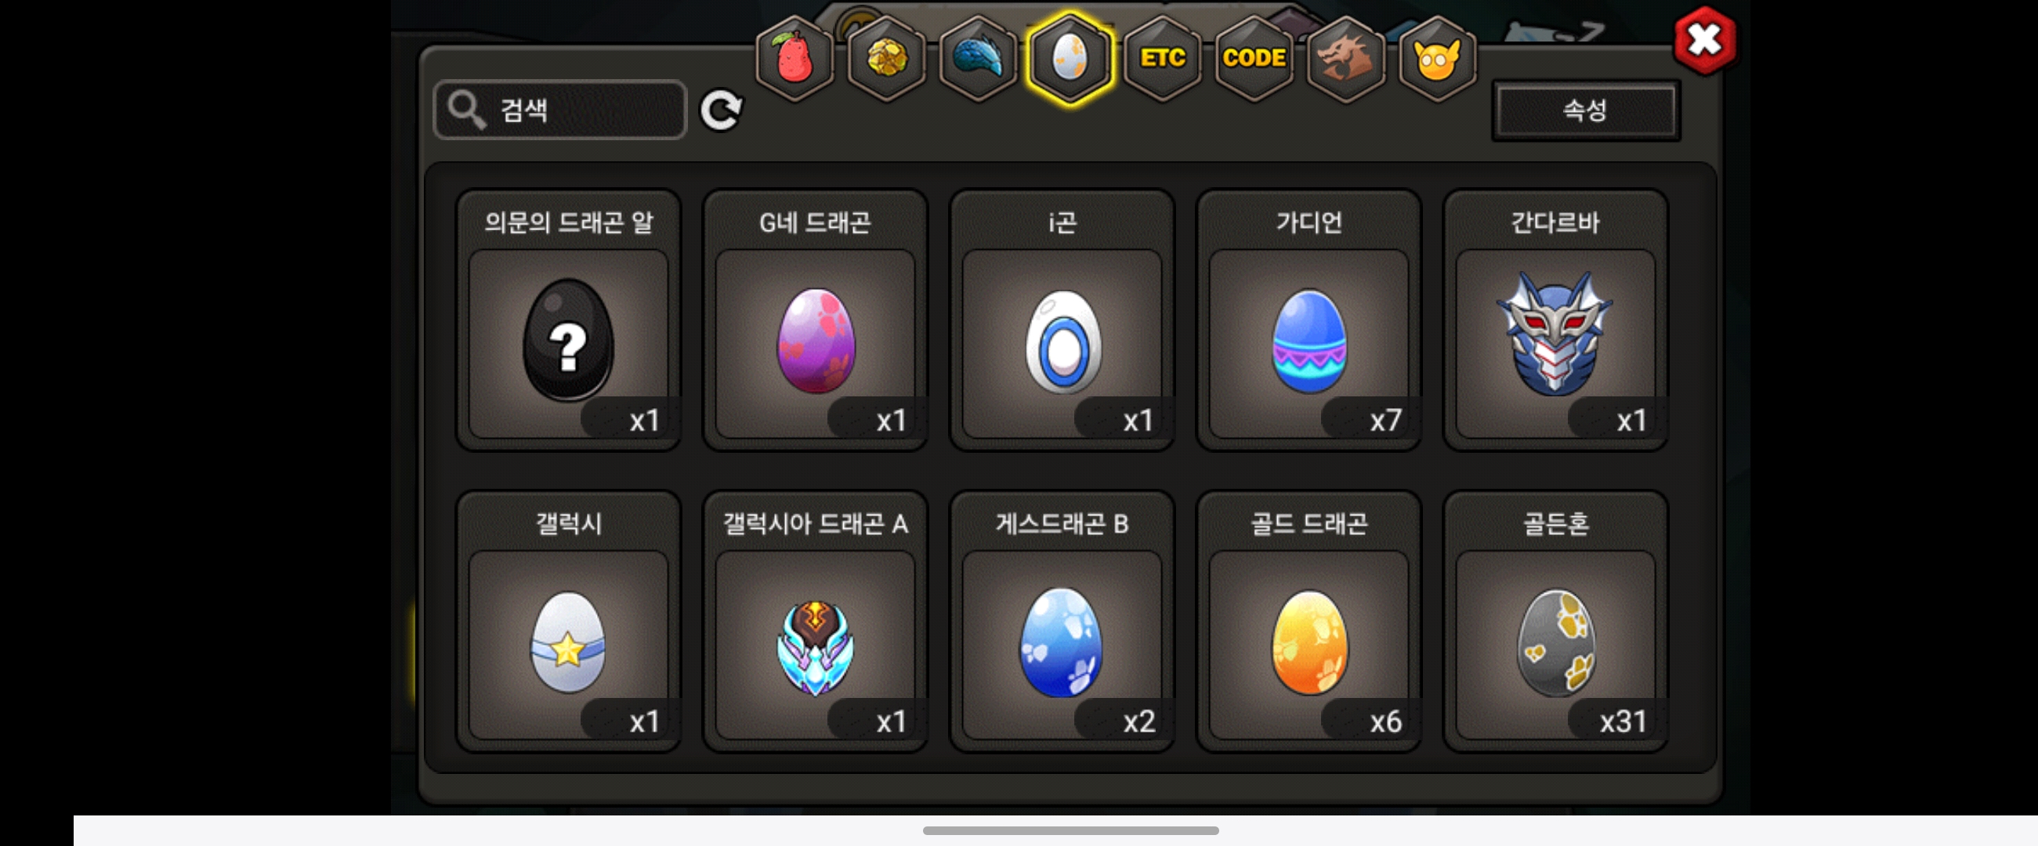The image size is (2038, 846).
Task: Select the 가디언 blue egg x7
Action: pos(1309,320)
